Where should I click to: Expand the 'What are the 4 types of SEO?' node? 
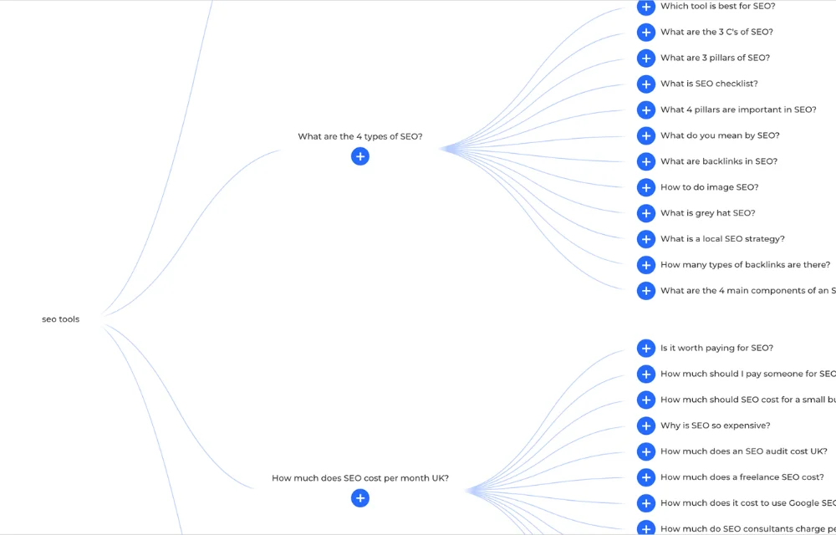[x=360, y=156]
